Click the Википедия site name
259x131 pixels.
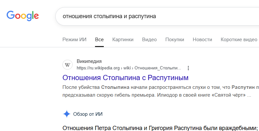click(89, 61)
